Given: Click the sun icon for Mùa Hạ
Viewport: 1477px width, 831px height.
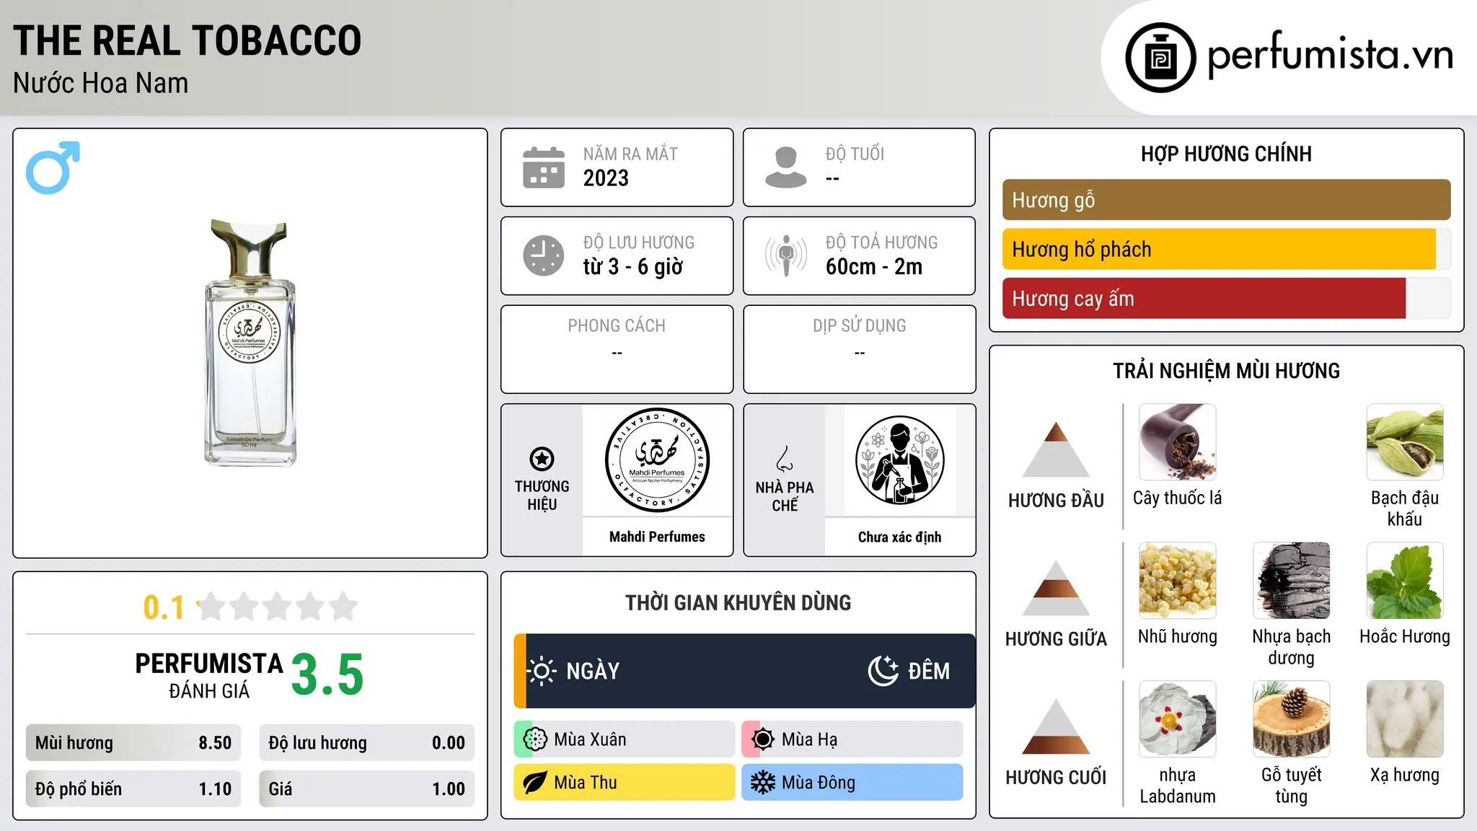Looking at the screenshot, I should (763, 739).
